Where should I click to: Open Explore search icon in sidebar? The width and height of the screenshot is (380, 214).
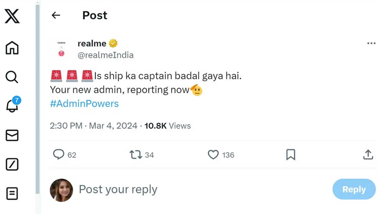pos(12,77)
